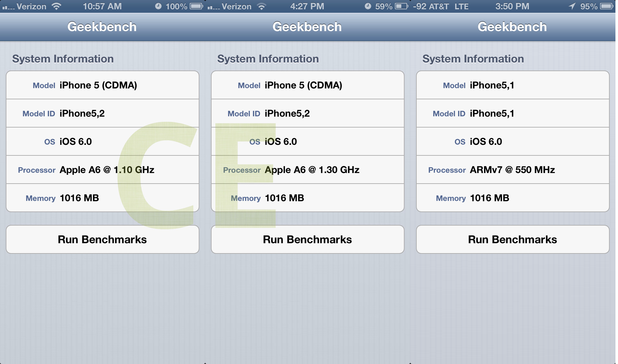
Task: Tap System Information heading in 4:27 PM screen
Action: [x=268, y=59]
